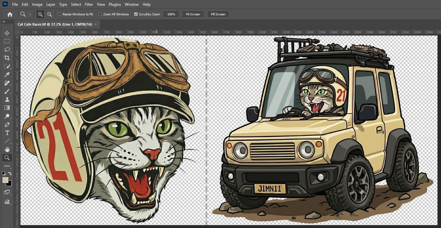
Task: Select the Pen tool
Action: point(7,124)
